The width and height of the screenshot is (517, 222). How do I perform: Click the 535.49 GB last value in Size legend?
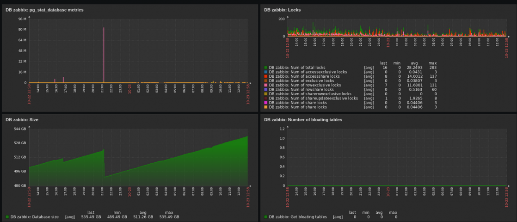(x=91, y=216)
